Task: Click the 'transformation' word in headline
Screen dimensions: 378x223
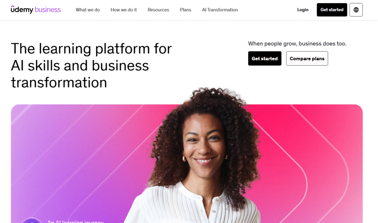Action: (59, 83)
